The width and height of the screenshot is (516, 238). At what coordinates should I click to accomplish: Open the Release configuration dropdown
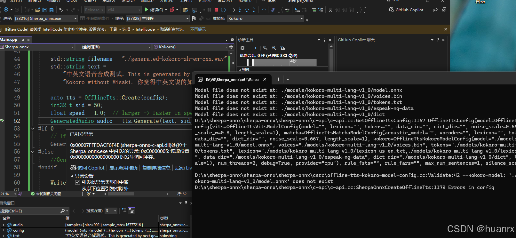pyautogui.click(x=94, y=10)
